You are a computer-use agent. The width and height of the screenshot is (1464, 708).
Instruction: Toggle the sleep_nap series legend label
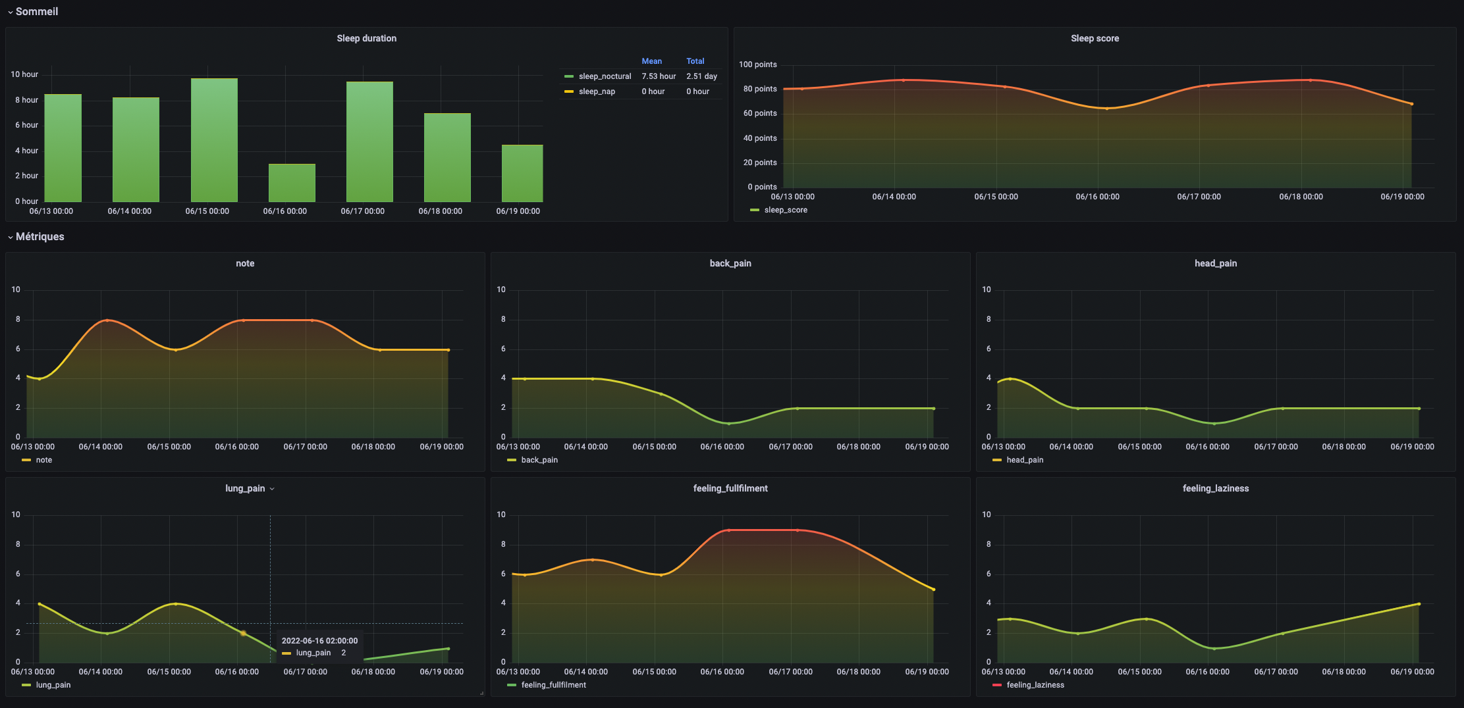point(597,91)
